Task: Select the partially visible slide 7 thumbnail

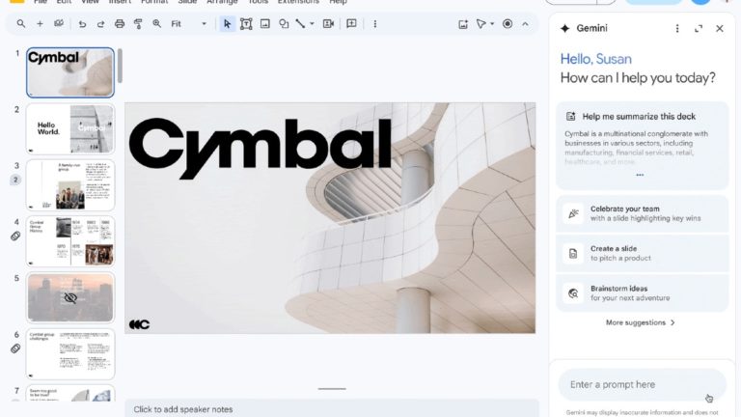Action: pyautogui.click(x=70, y=394)
